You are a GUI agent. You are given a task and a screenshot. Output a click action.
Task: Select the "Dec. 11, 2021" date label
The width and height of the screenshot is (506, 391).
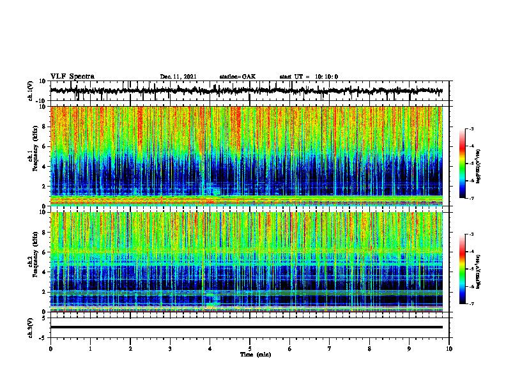click(178, 77)
